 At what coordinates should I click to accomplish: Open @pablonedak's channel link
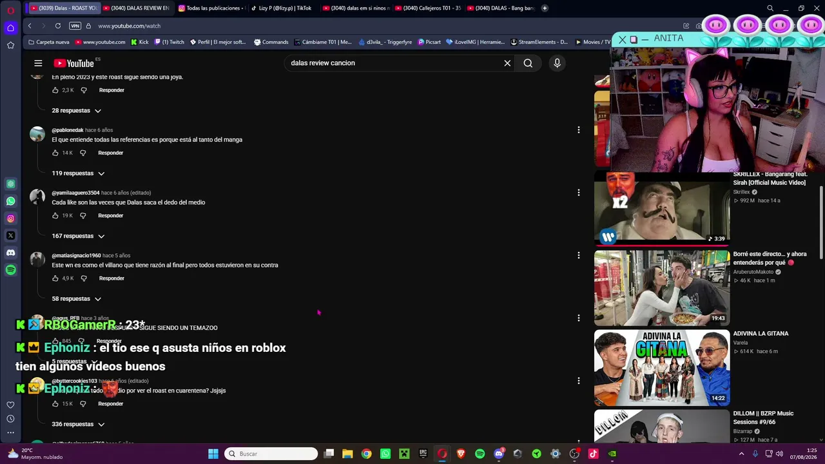point(68,130)
